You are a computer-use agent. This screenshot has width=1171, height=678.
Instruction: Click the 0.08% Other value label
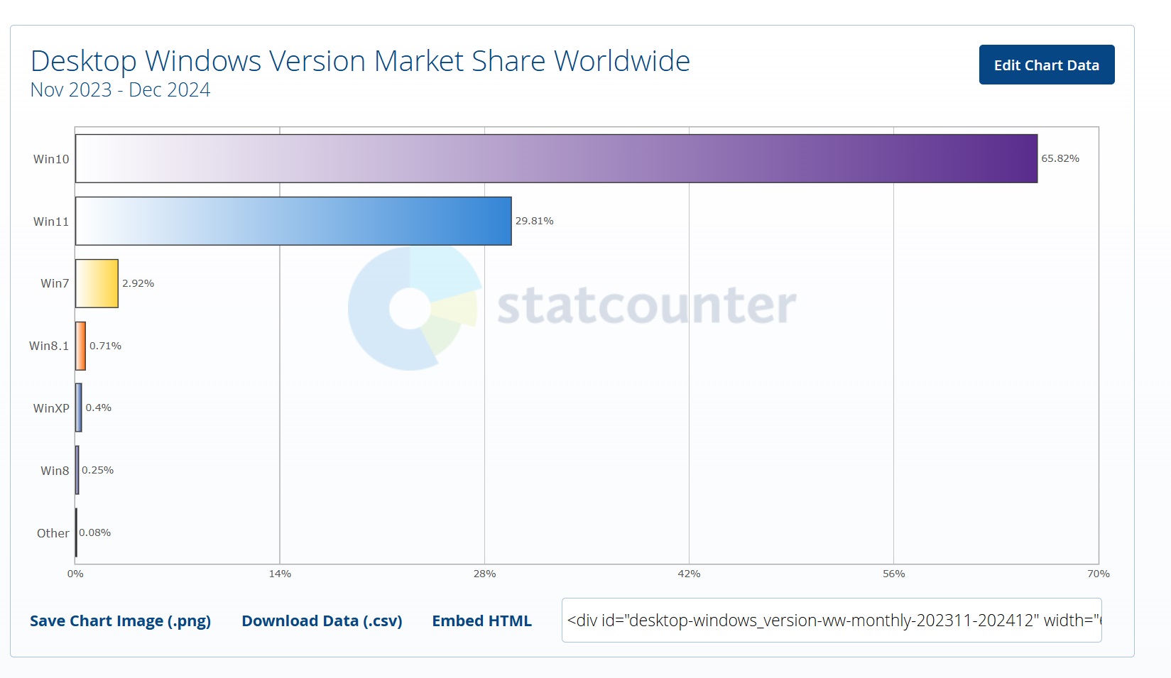point(96,532)
